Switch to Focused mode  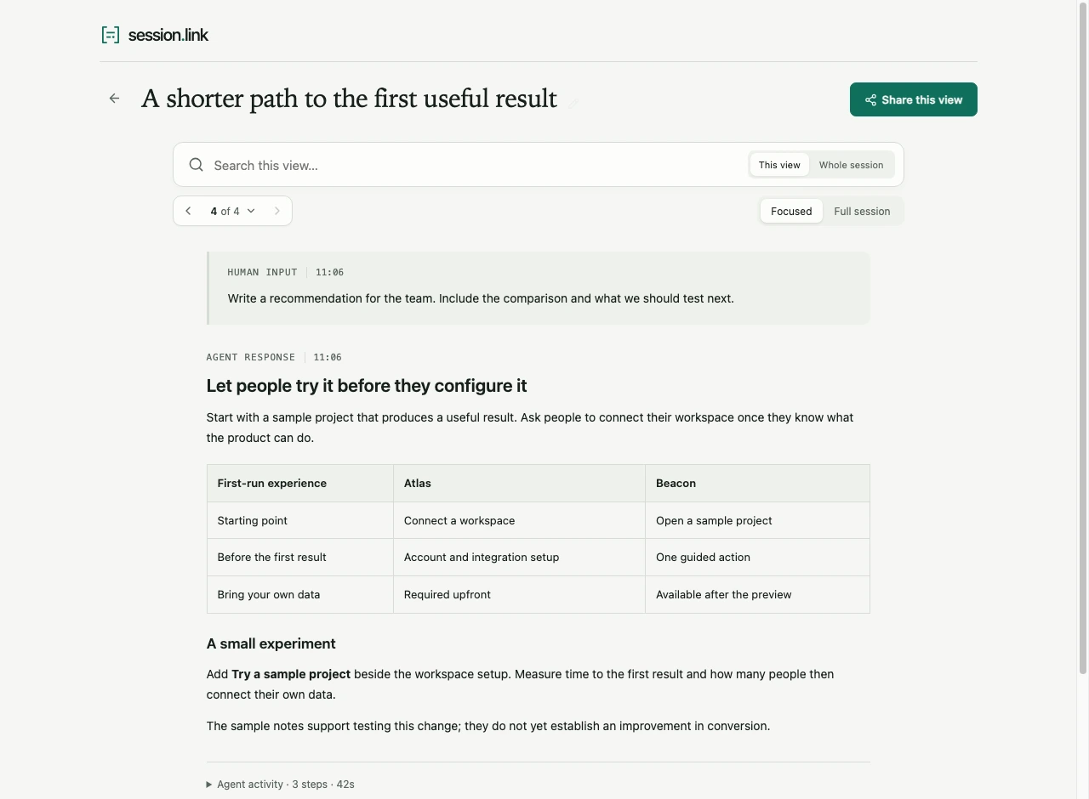791,211
